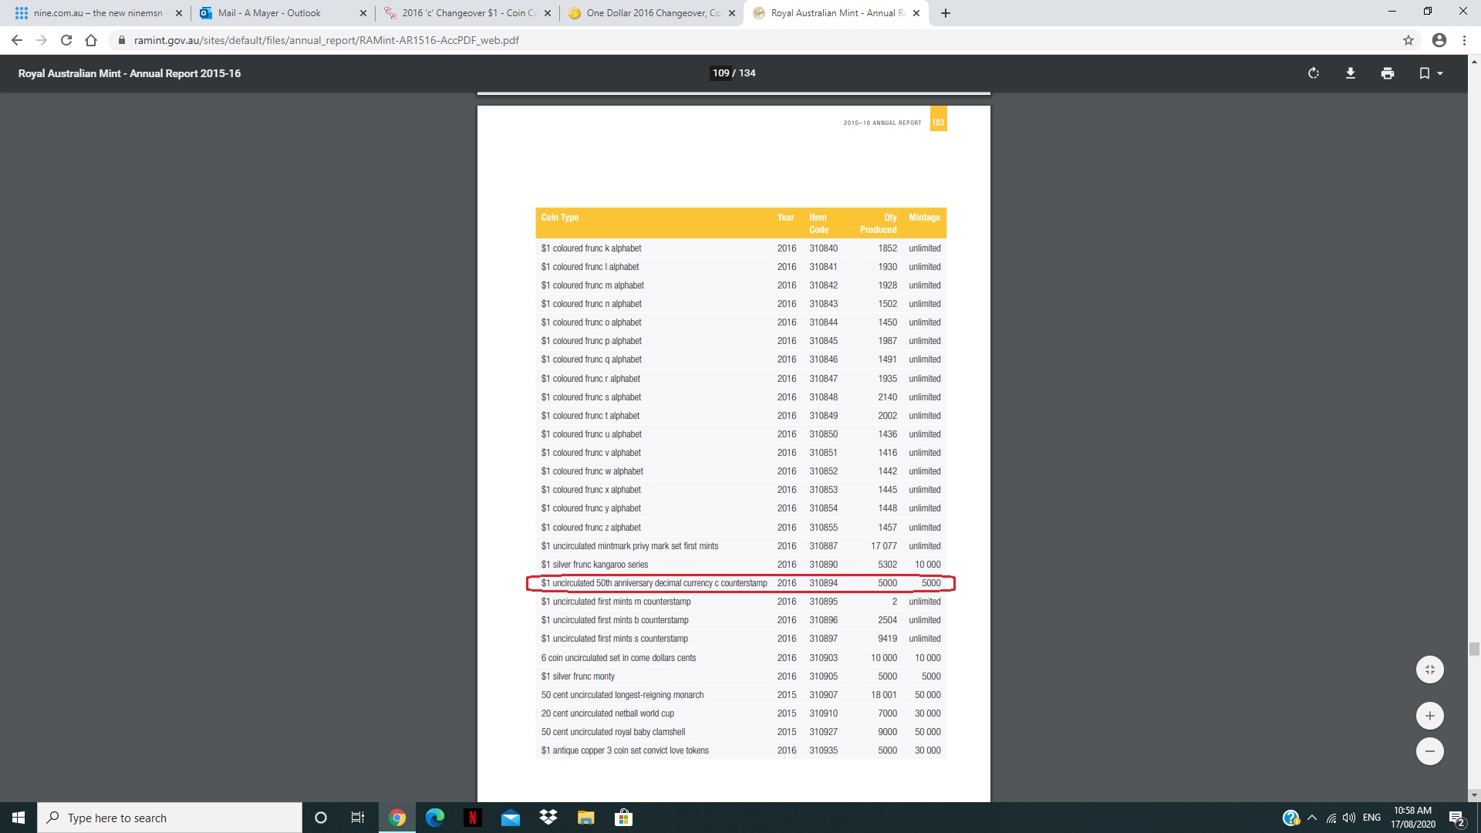Select the Royal Australian Mint tab
This screenshot has height=833, width=1481.
point(835,13)
